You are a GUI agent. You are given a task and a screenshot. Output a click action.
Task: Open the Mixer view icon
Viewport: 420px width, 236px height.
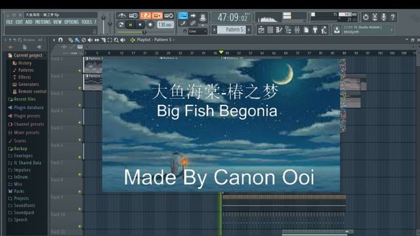click(x=297, y=30)
